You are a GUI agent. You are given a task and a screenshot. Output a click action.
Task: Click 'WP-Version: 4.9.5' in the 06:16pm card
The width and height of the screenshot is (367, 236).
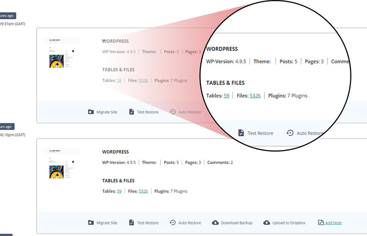point(119,162)
